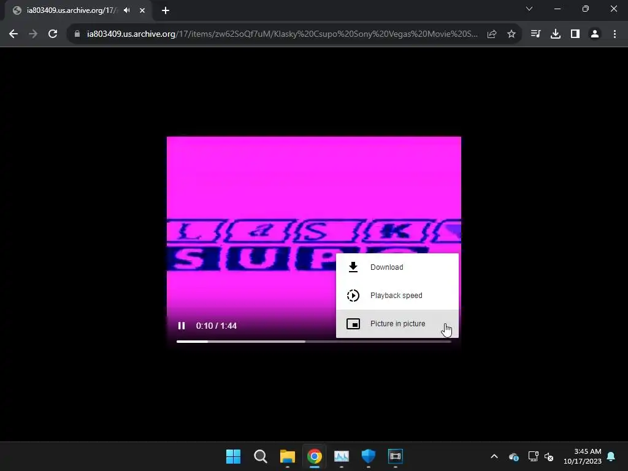Viewport: 628px width, 471px height.
Task: Focus the archive.org address bar
Action: [x=282, y=34]
